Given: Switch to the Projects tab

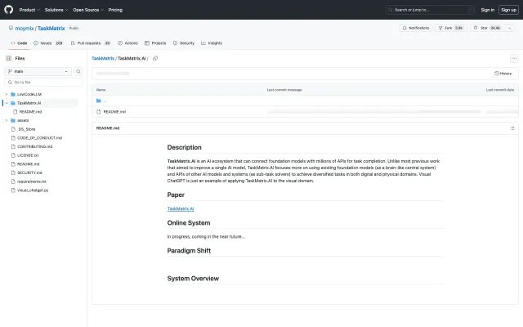Looking at the screenshot, I should [155, 43].
